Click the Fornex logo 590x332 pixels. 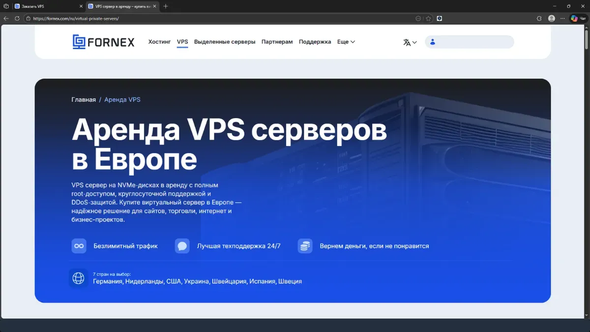pos(103,42)
